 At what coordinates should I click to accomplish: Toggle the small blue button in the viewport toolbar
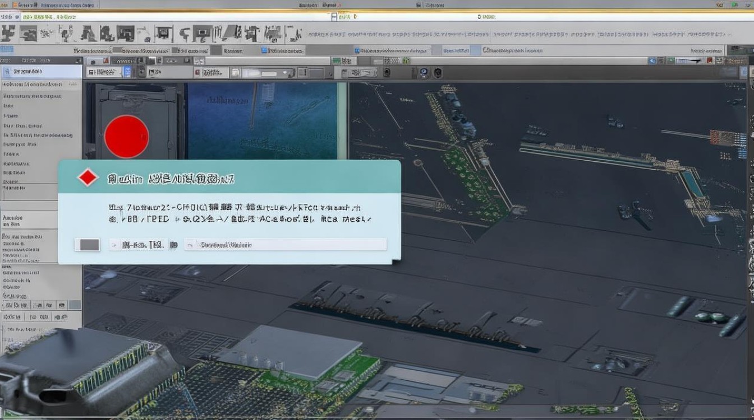(x=127, y=72)
